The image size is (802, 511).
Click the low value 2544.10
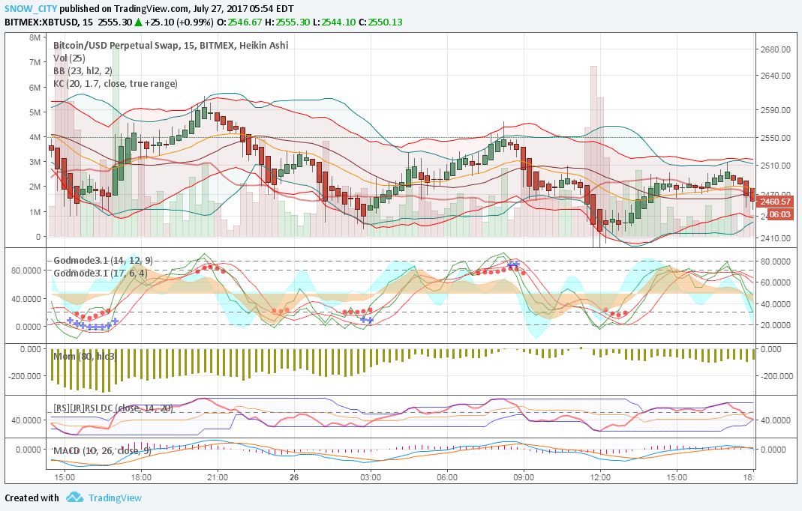(x=338, y=22)
